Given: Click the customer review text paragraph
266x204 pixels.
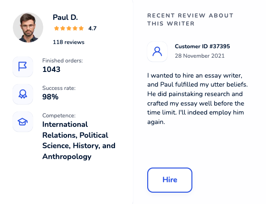Looking at the screenshot, I should pos(198,98).
